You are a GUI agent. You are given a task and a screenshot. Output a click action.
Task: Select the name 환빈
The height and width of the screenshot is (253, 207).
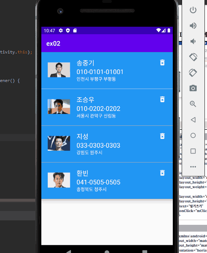pyautogui.click(x=82, y=173)
